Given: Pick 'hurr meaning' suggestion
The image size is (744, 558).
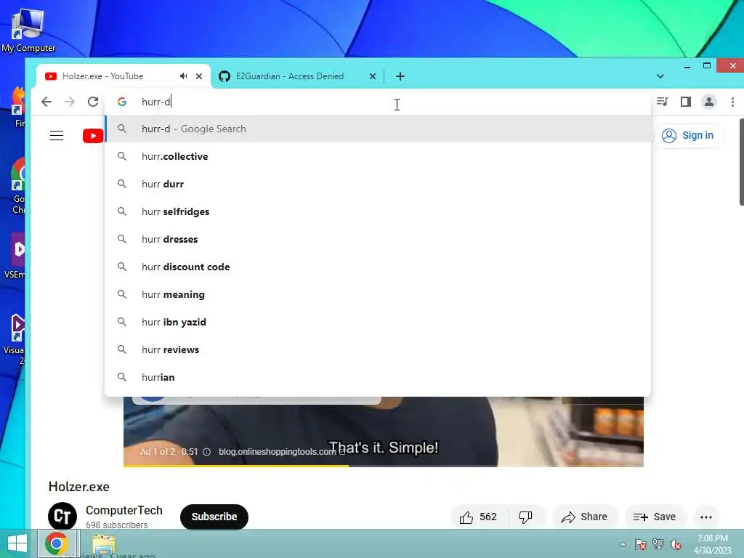Looking at the screenshot, I should (378, 294).
